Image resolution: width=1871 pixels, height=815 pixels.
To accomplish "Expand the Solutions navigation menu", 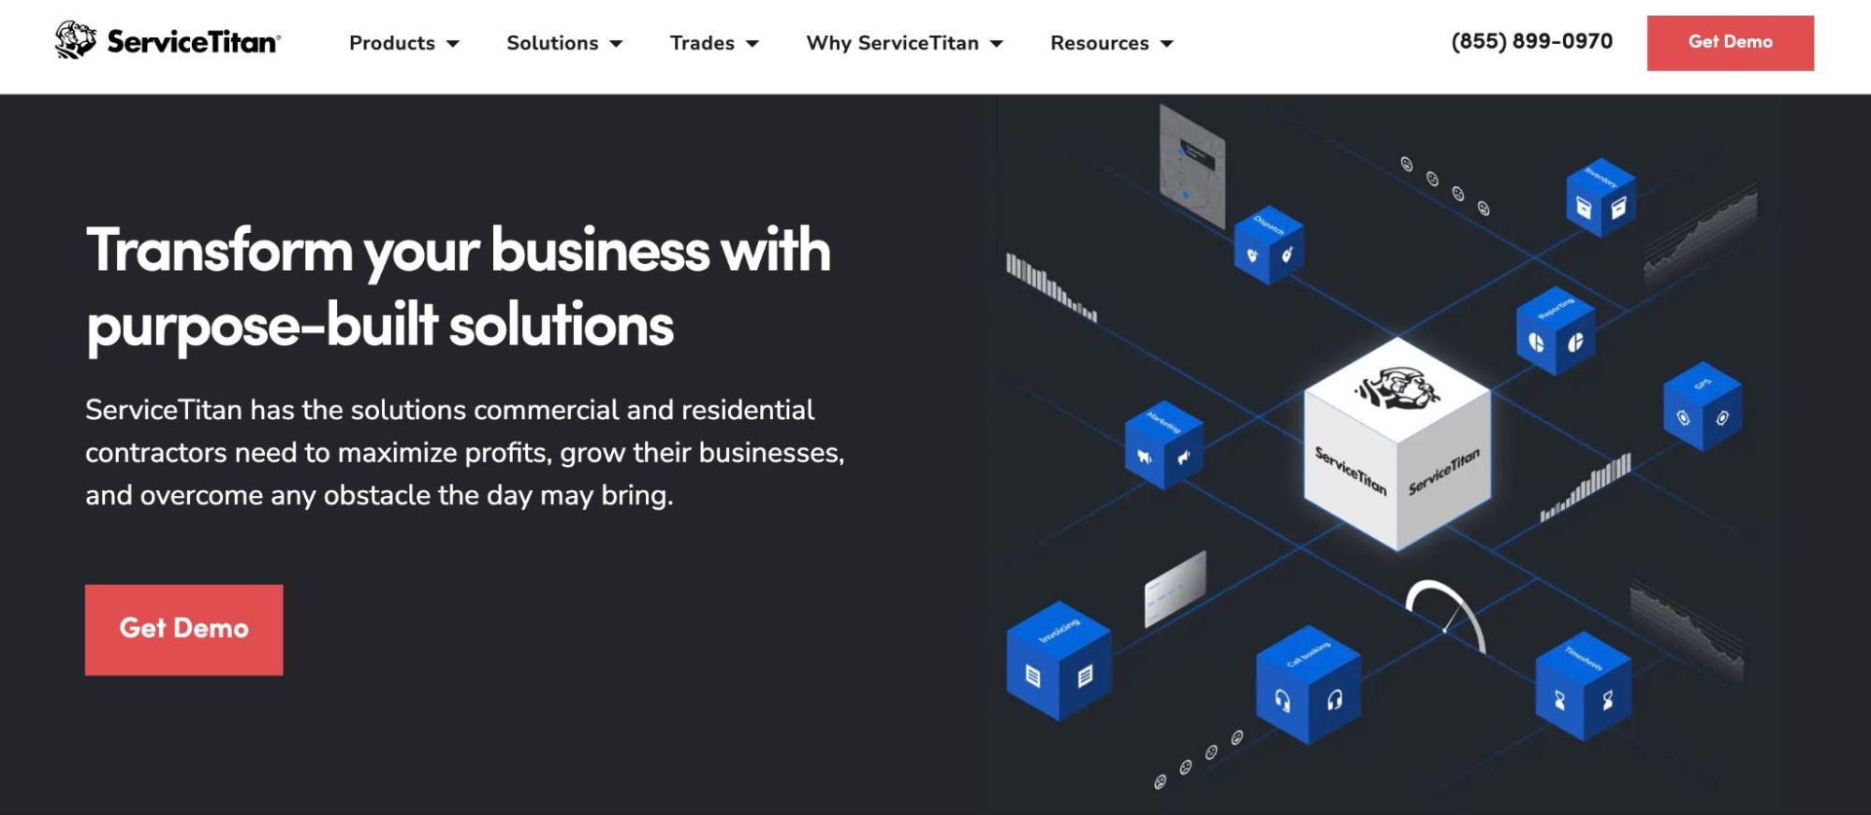I will coord(564,43).
